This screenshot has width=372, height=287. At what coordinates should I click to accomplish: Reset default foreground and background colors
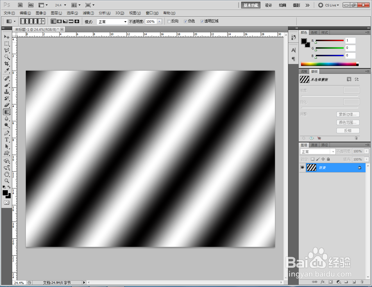4,187
